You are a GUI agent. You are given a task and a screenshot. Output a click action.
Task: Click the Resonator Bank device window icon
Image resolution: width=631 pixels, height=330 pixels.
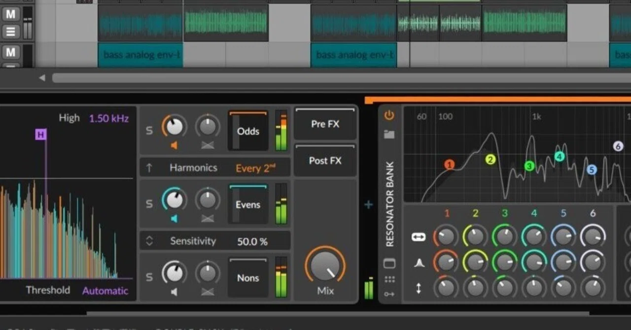click(x=389, y=264)
